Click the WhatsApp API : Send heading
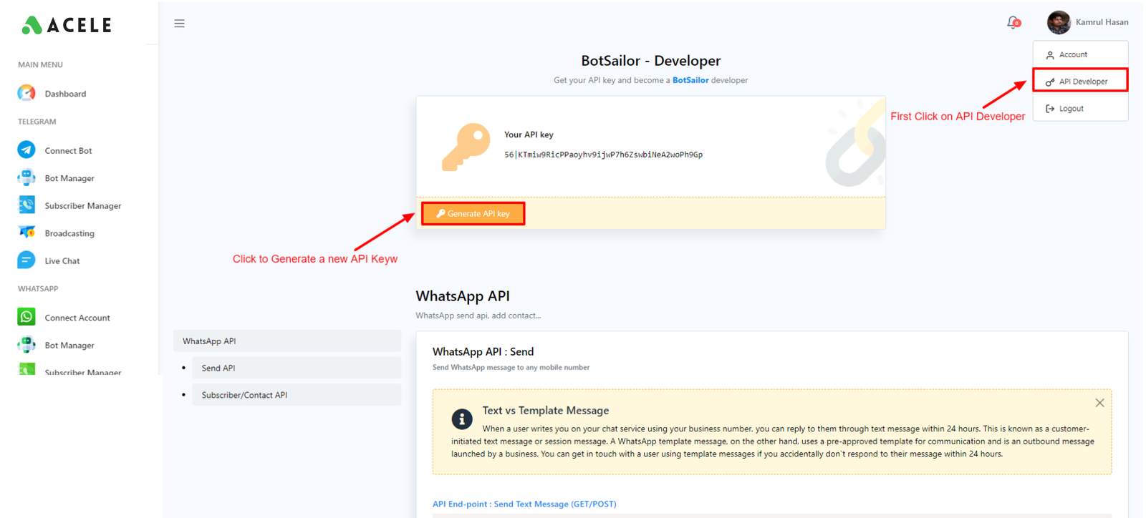 pos(483,352)
